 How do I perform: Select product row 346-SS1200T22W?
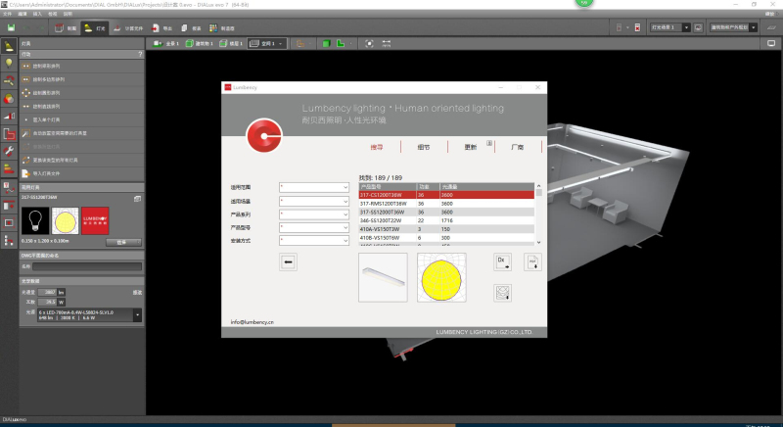(x=446, y=220)
